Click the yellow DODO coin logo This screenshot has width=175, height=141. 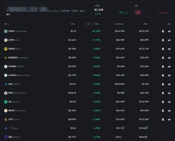pyautogui.click(x=6, y=49)
